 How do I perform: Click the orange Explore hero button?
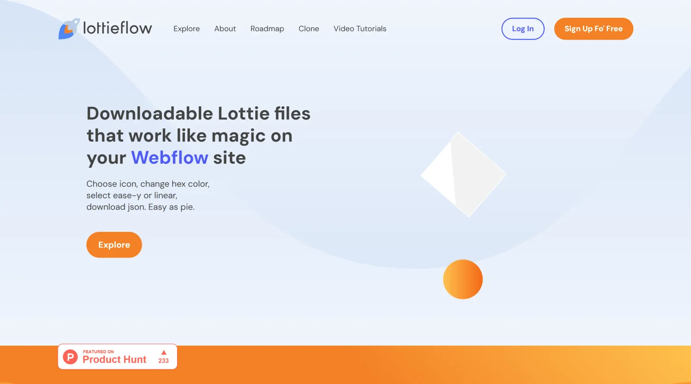pyautogui.click(x=114, y=244)
